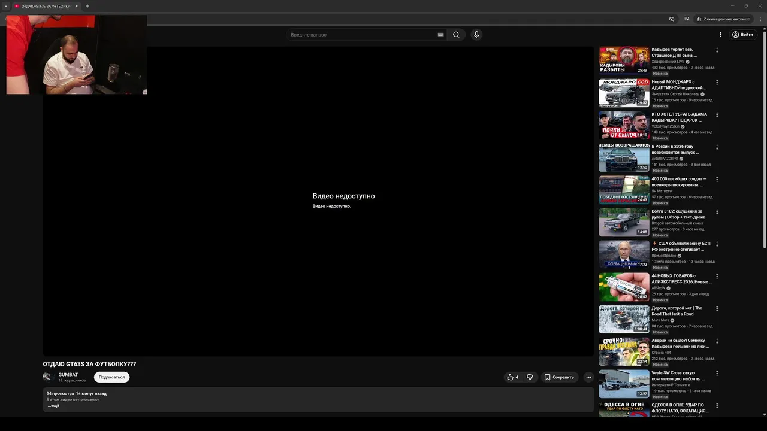
Task: Open on-screen keyboard in search box
Action: coord(440,35)
